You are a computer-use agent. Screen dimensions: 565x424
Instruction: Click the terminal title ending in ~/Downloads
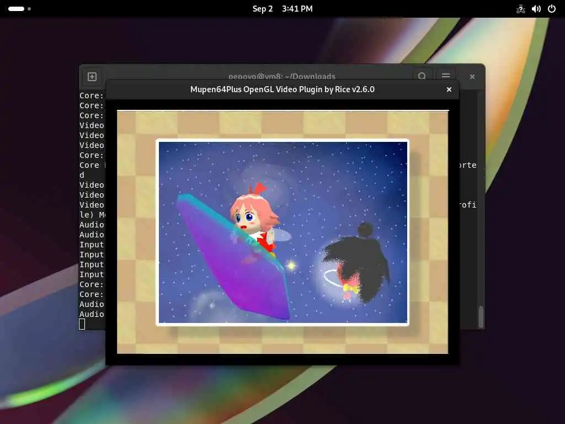coord(282,76)
